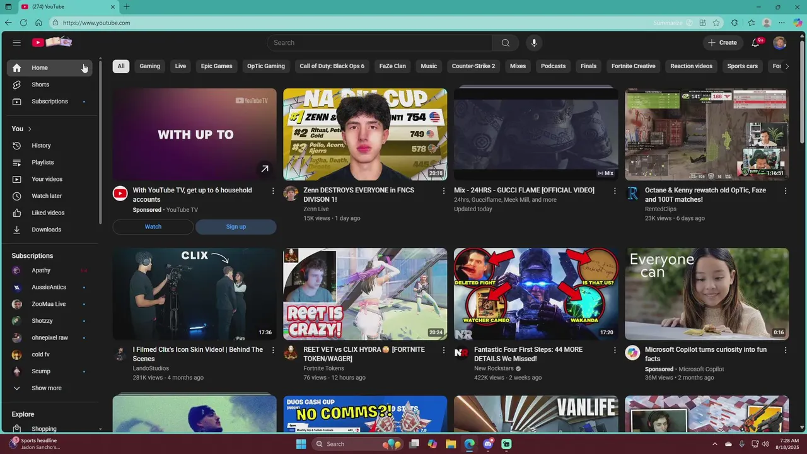Click the left sidebar scrollbar
Image resolution: width=807 pixels, height=454 pixels.
pyautogui.click(x=100, y=142)
